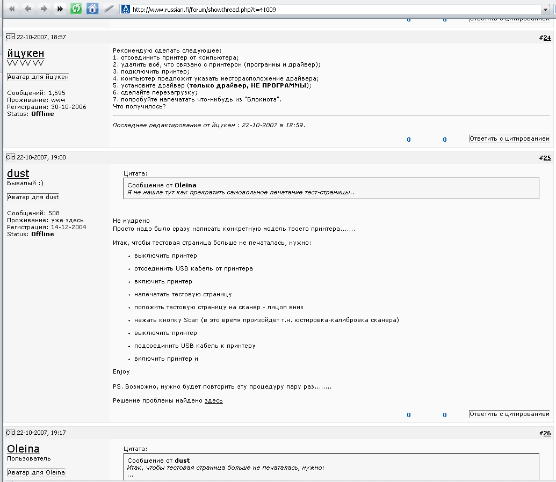556x482 pixels.
Task: Follow the 'здесь' solution link
Action: [x=213, y=400]
